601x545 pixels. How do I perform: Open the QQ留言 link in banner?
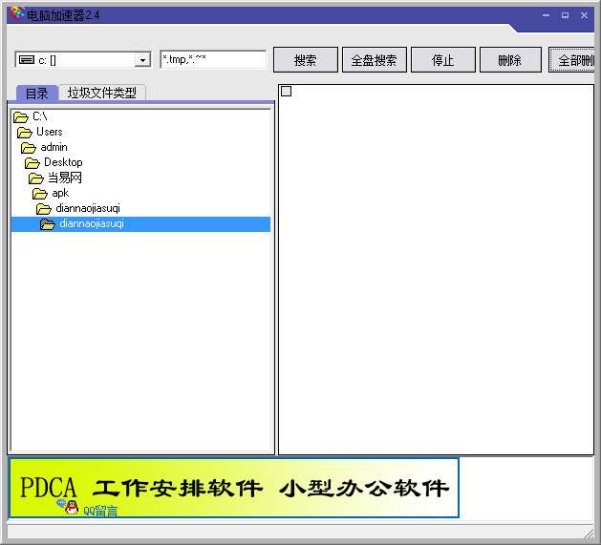[100, 511]
